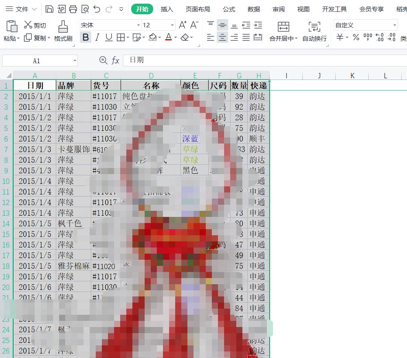
Task: Apply percent style to selection
Action: (356, 38)
